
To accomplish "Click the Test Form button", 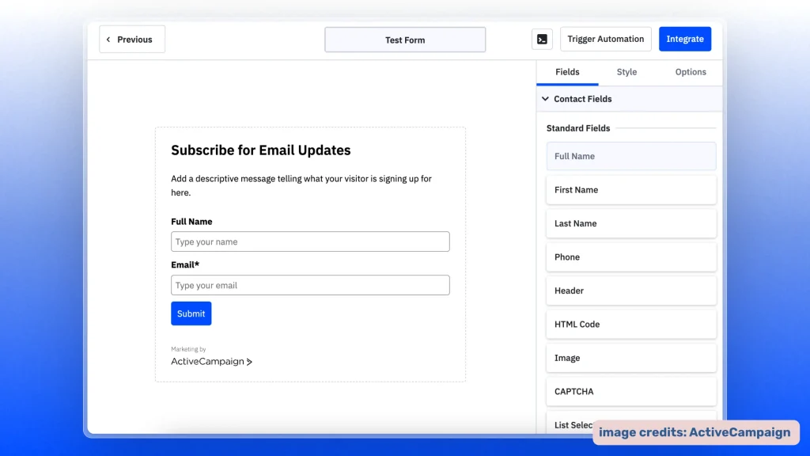I will click(405, 39).
